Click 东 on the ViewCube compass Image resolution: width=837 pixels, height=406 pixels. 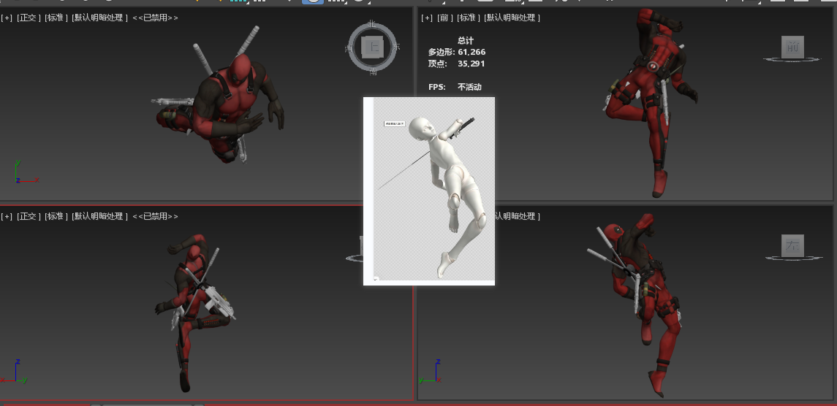396,47
